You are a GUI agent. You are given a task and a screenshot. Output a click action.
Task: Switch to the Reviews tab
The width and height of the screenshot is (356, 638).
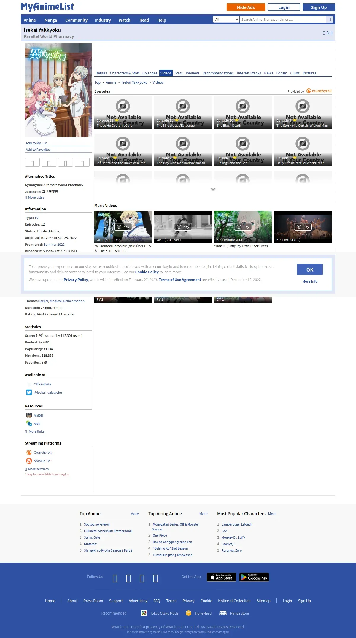pos(193,73)
